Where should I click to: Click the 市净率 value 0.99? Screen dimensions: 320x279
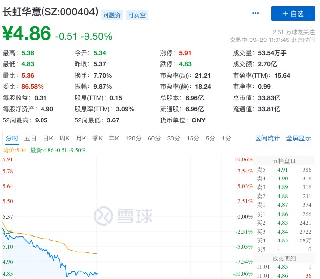click(x=264, y=87)
